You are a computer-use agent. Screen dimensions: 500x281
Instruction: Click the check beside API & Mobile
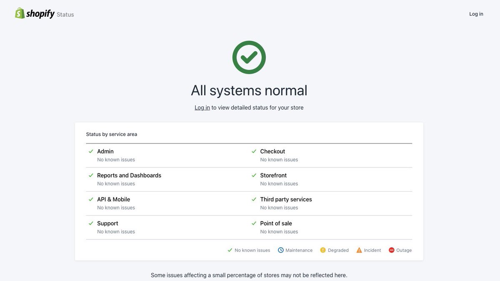(x=91, y=199)
